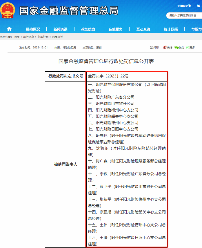Click the line 二、阳光财险广东省分公司
The image size is (202, 248).
[111, 97]
